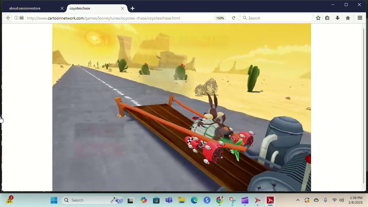This screenshot has width=368, height=207.
Task: Open the purple clapperboard app in taskbar
Action: (x=245, y=200)
